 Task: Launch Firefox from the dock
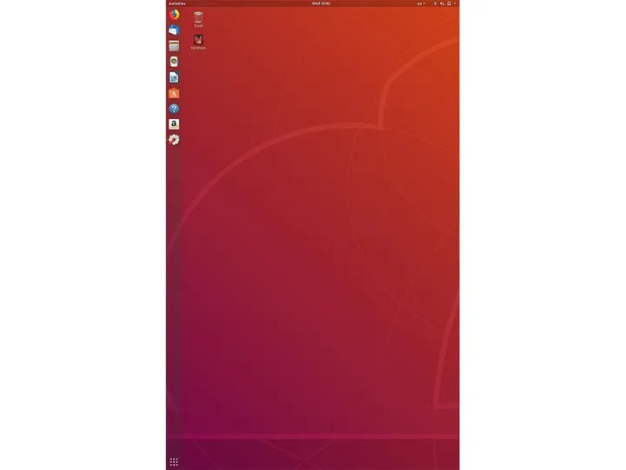(174, 15)
